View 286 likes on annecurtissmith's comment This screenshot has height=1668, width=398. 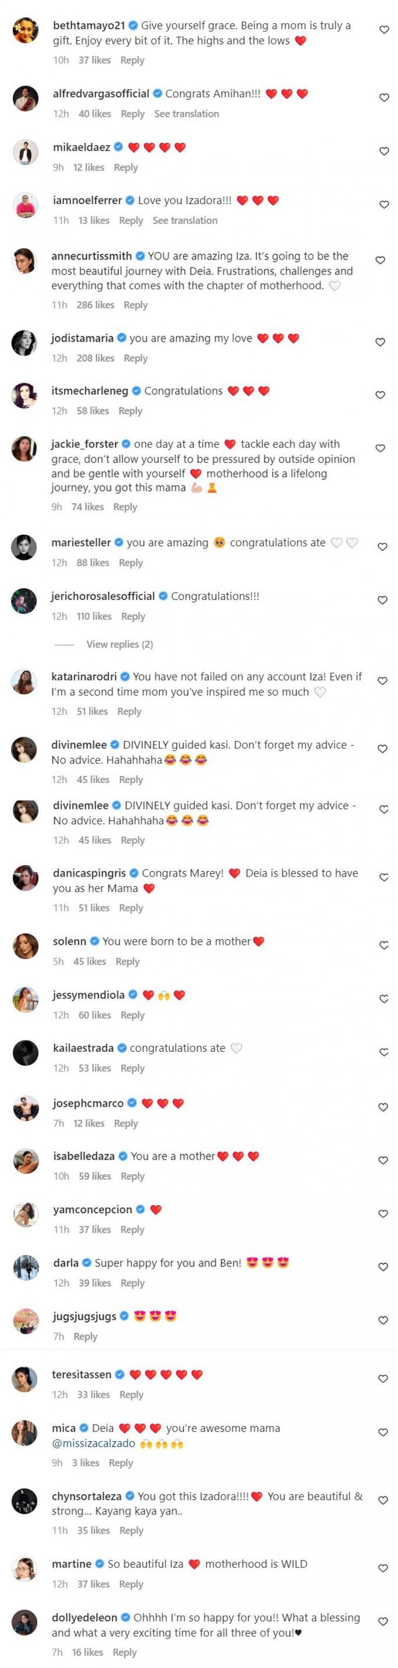(x=95, y=305)
